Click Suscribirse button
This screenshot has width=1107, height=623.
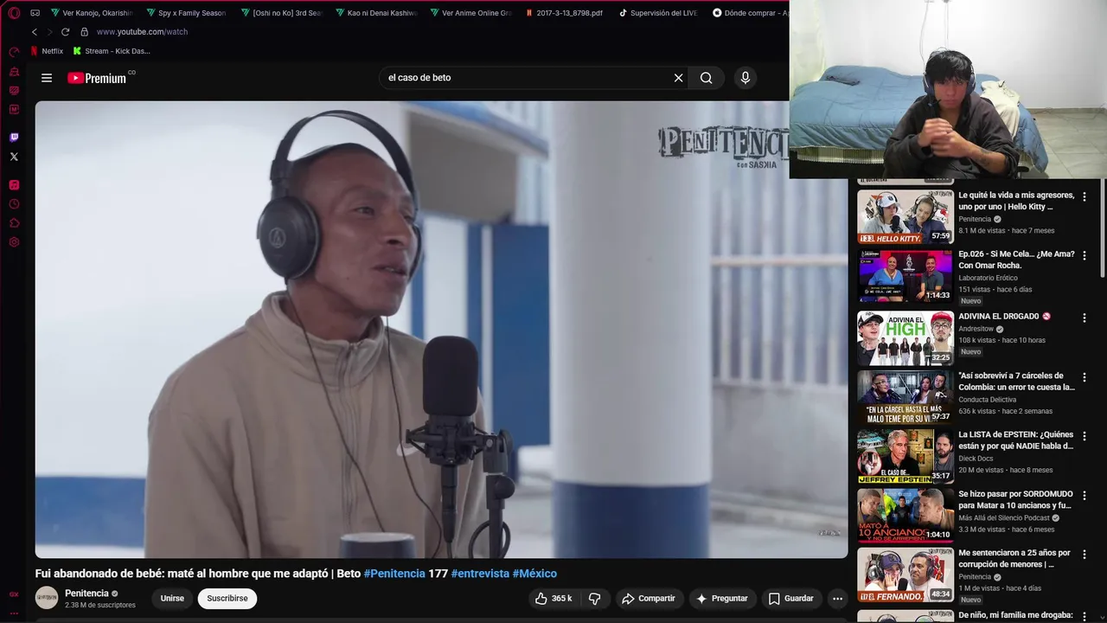tap(227, 599)
